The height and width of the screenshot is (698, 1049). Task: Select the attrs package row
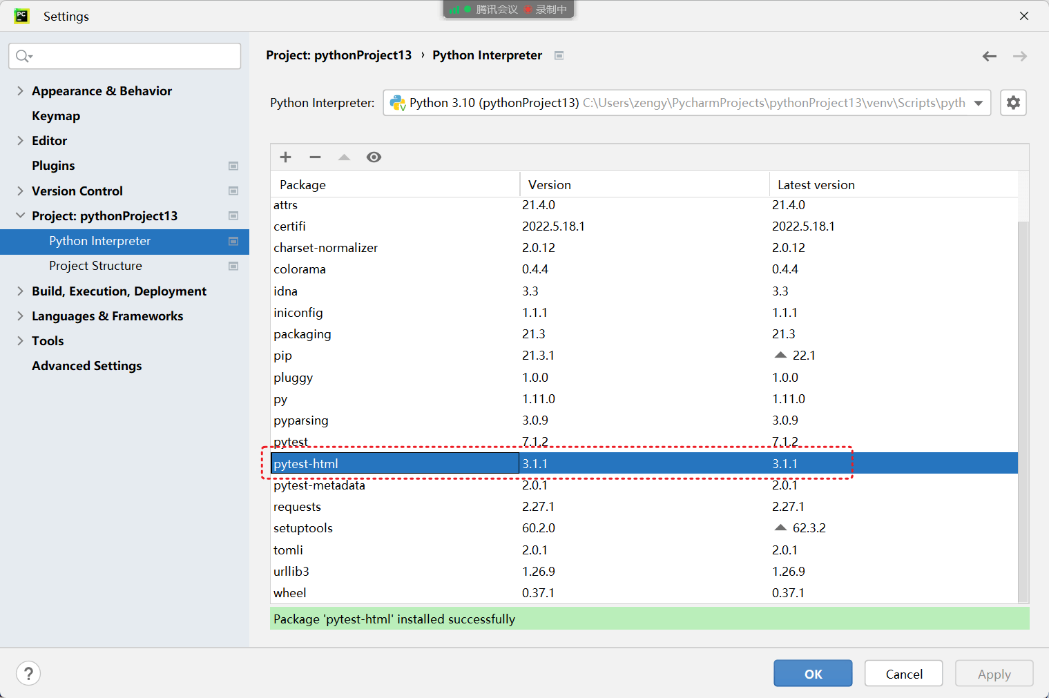644,205
